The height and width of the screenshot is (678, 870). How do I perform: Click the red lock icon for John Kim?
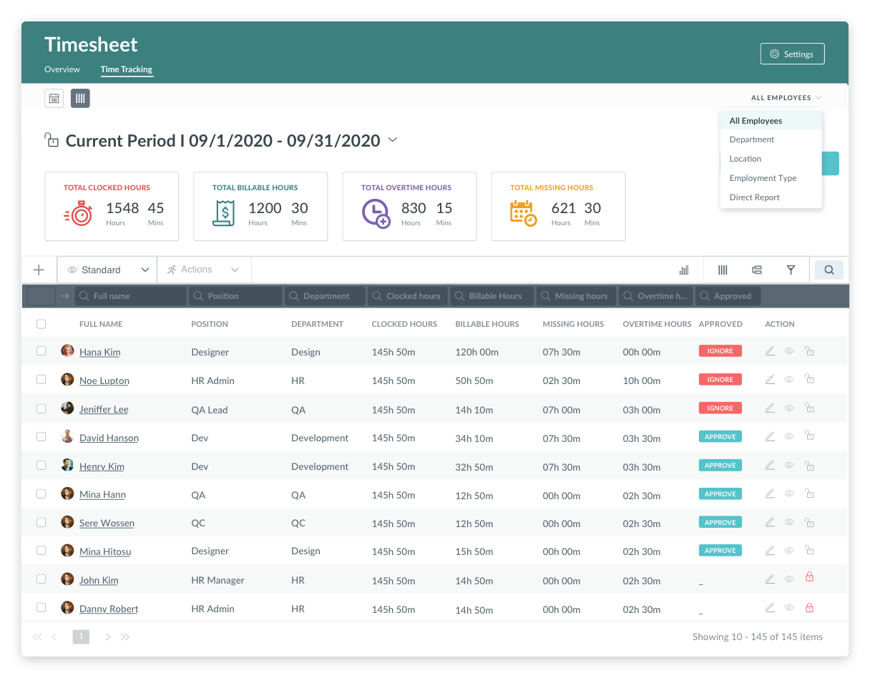pyautogui.click(x=809, y=577)
